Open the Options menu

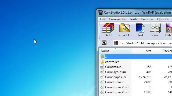pos(163,19)
